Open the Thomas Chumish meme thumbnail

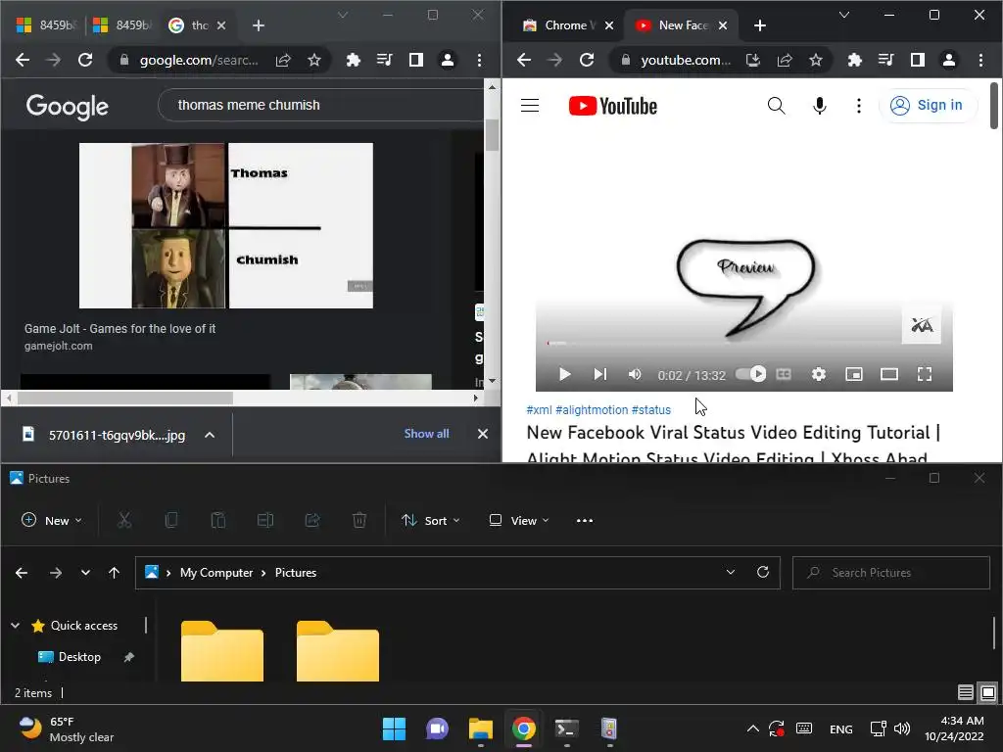[226, 226]
